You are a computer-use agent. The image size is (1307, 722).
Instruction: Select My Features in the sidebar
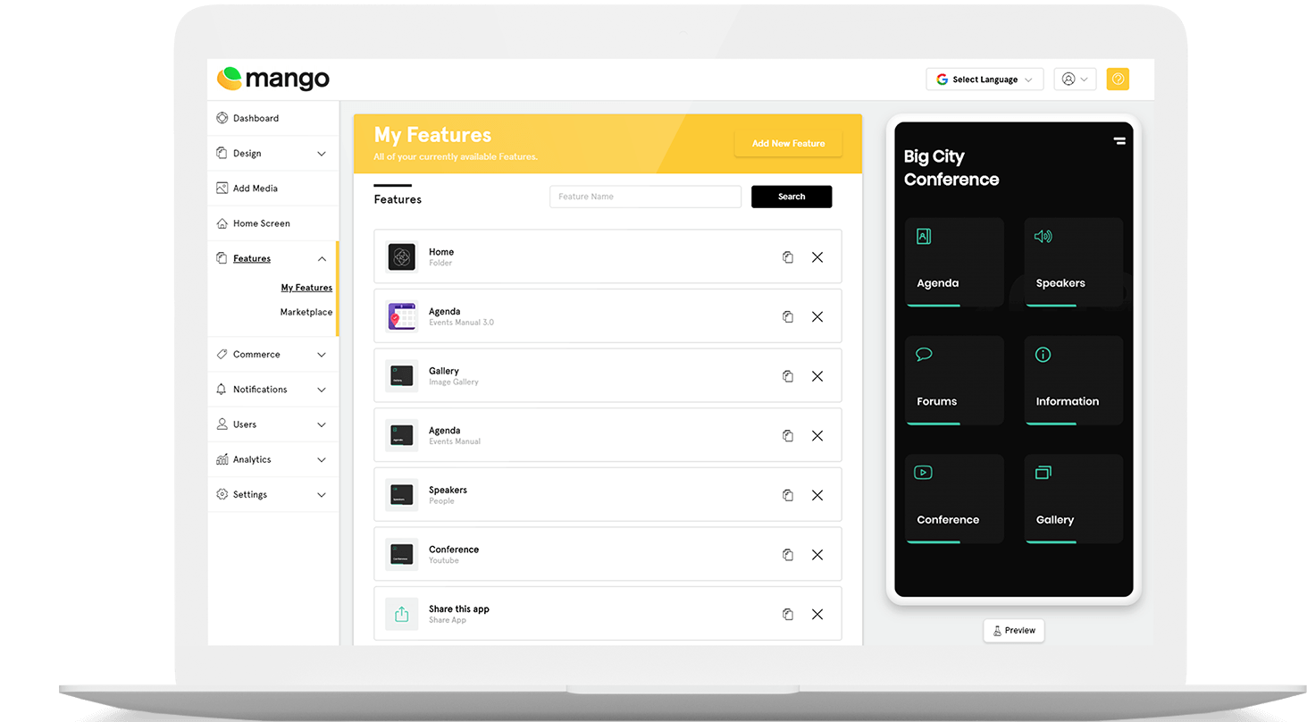coord(306,287)
